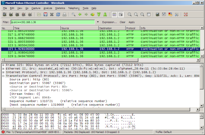Zoom in on packet text
The width and height of the screenshot is (205, 135).
[130, 14]
